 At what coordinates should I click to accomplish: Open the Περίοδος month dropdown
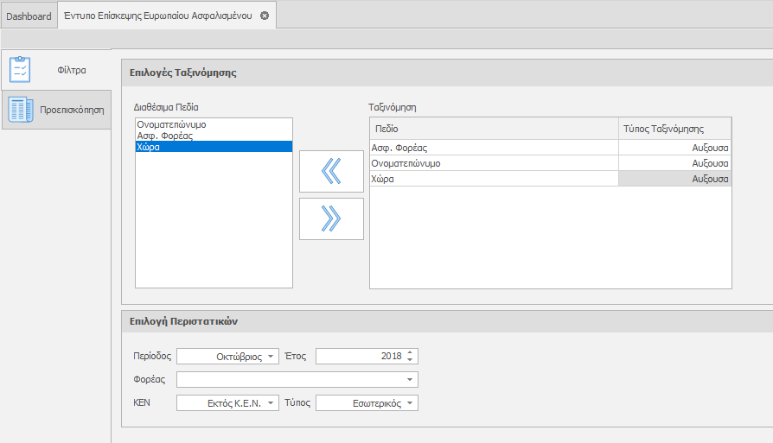[272, 356]
